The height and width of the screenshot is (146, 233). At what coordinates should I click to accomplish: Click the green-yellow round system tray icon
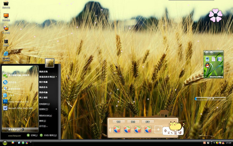(217, 143)
